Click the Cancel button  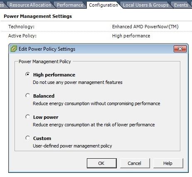(x=135, y=163)
